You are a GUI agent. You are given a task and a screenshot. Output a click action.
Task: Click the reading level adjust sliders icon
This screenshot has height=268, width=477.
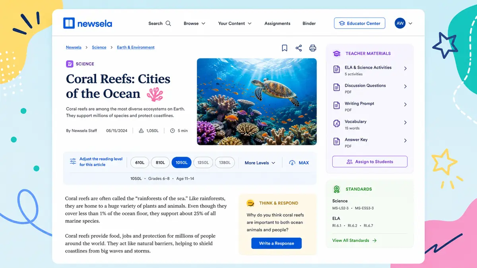(73, 161)
